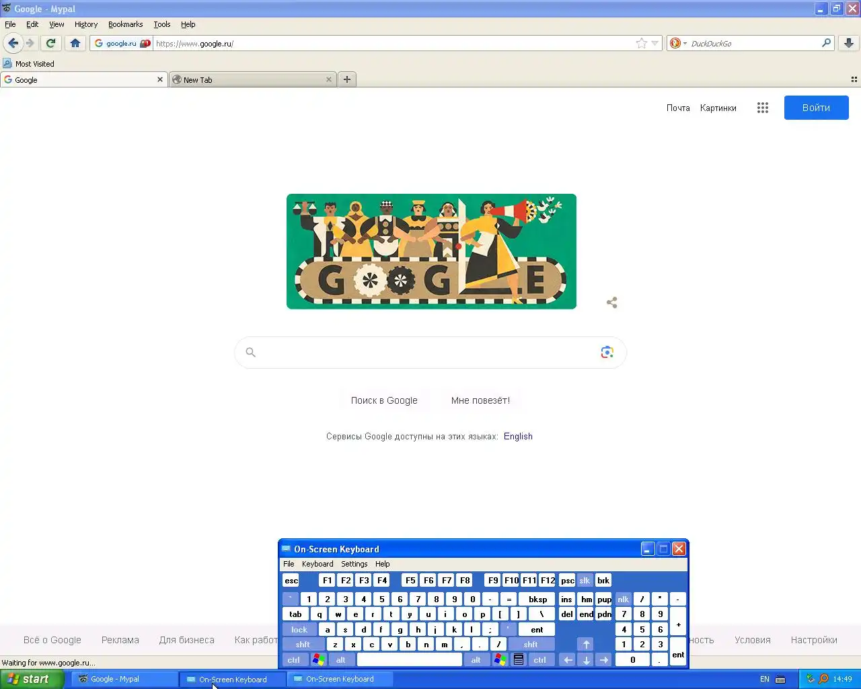The height and width of the screenshot is (689, 861).
Task: Bookmark this page with the star icon
Action: (x=642, y=43)
